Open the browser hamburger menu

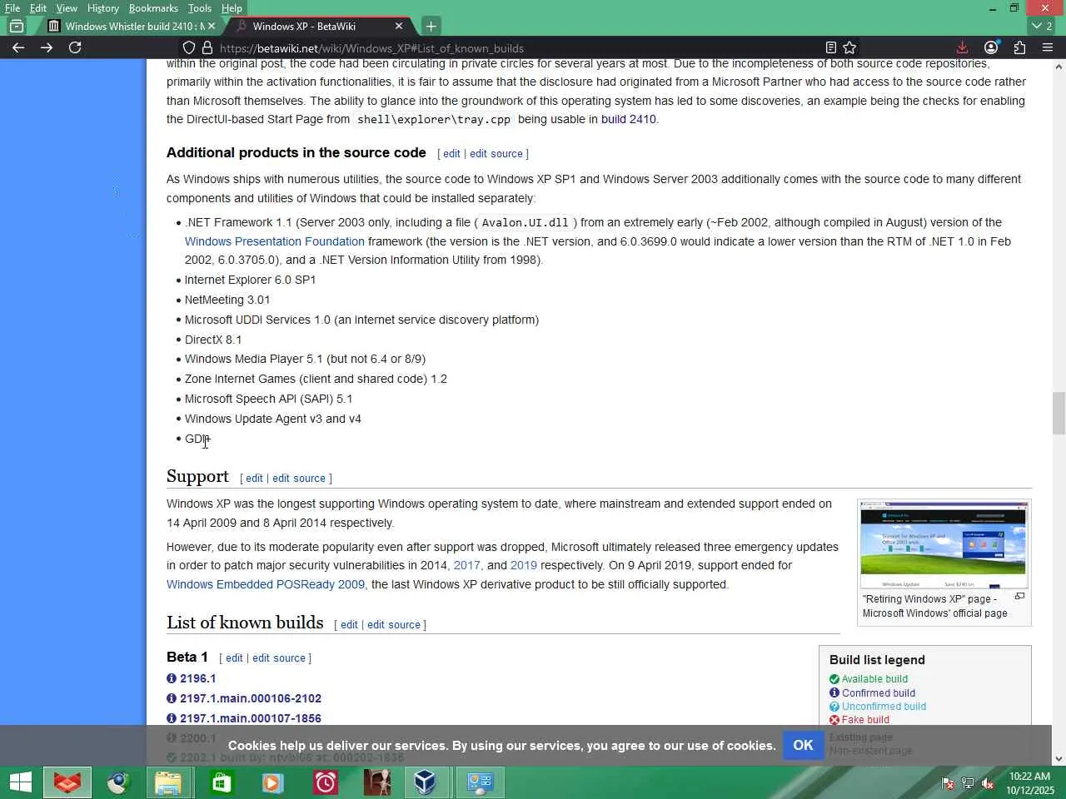pyautogui.click(x=1048, y=47)
